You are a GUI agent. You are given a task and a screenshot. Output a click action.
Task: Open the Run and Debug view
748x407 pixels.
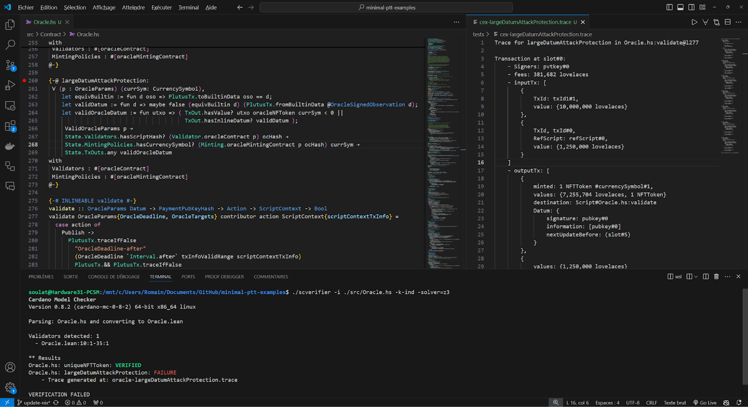[x=10, y=85]
